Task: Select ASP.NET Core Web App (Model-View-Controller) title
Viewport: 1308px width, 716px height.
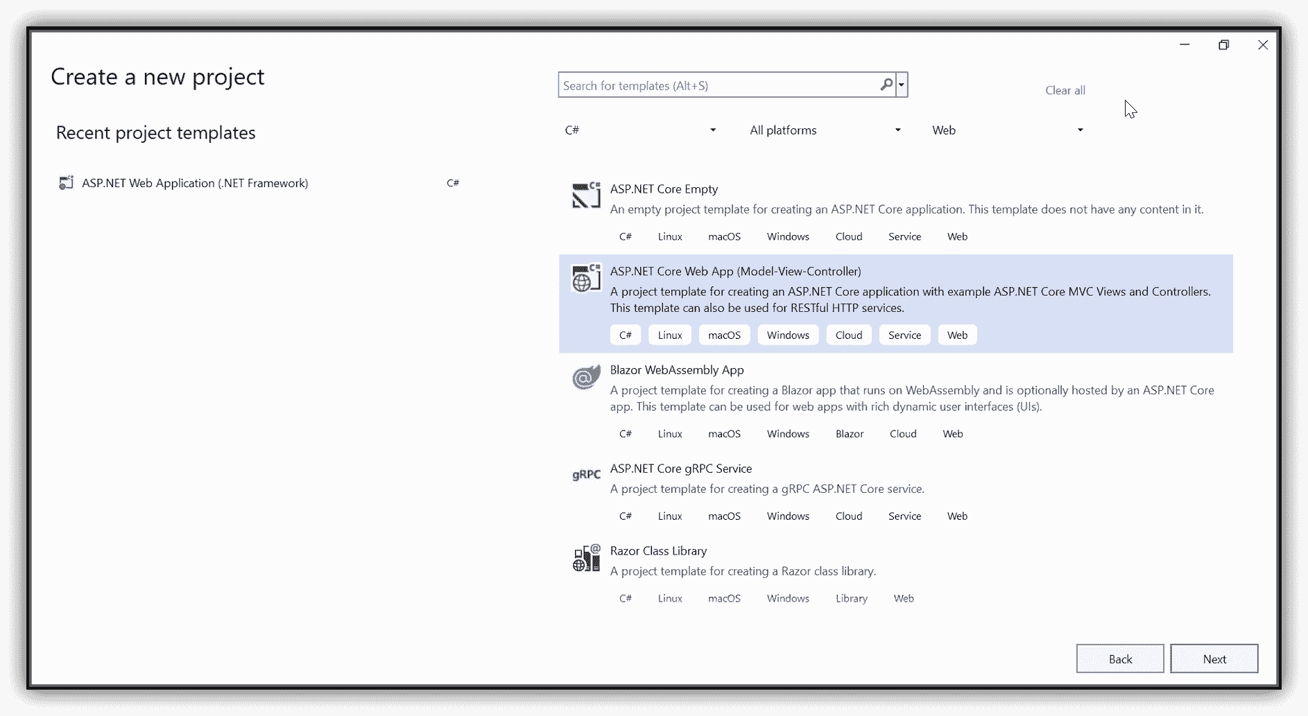Action: click(x=735, y=272)
